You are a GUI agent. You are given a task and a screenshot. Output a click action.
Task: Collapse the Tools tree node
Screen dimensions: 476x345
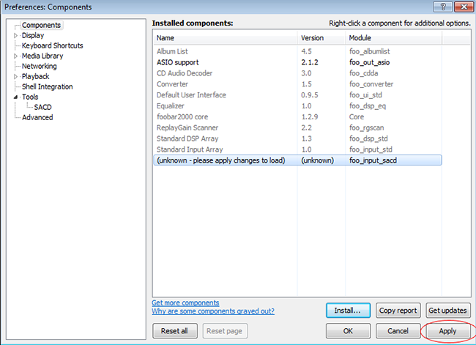coord(16,97)
